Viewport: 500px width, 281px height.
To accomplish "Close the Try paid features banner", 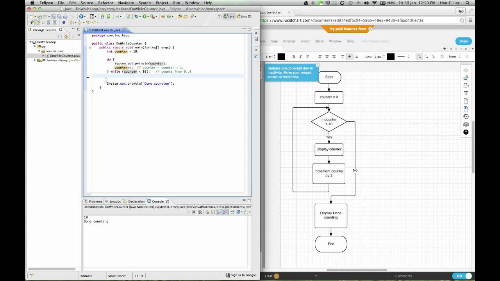I will [x=370, y=29].
